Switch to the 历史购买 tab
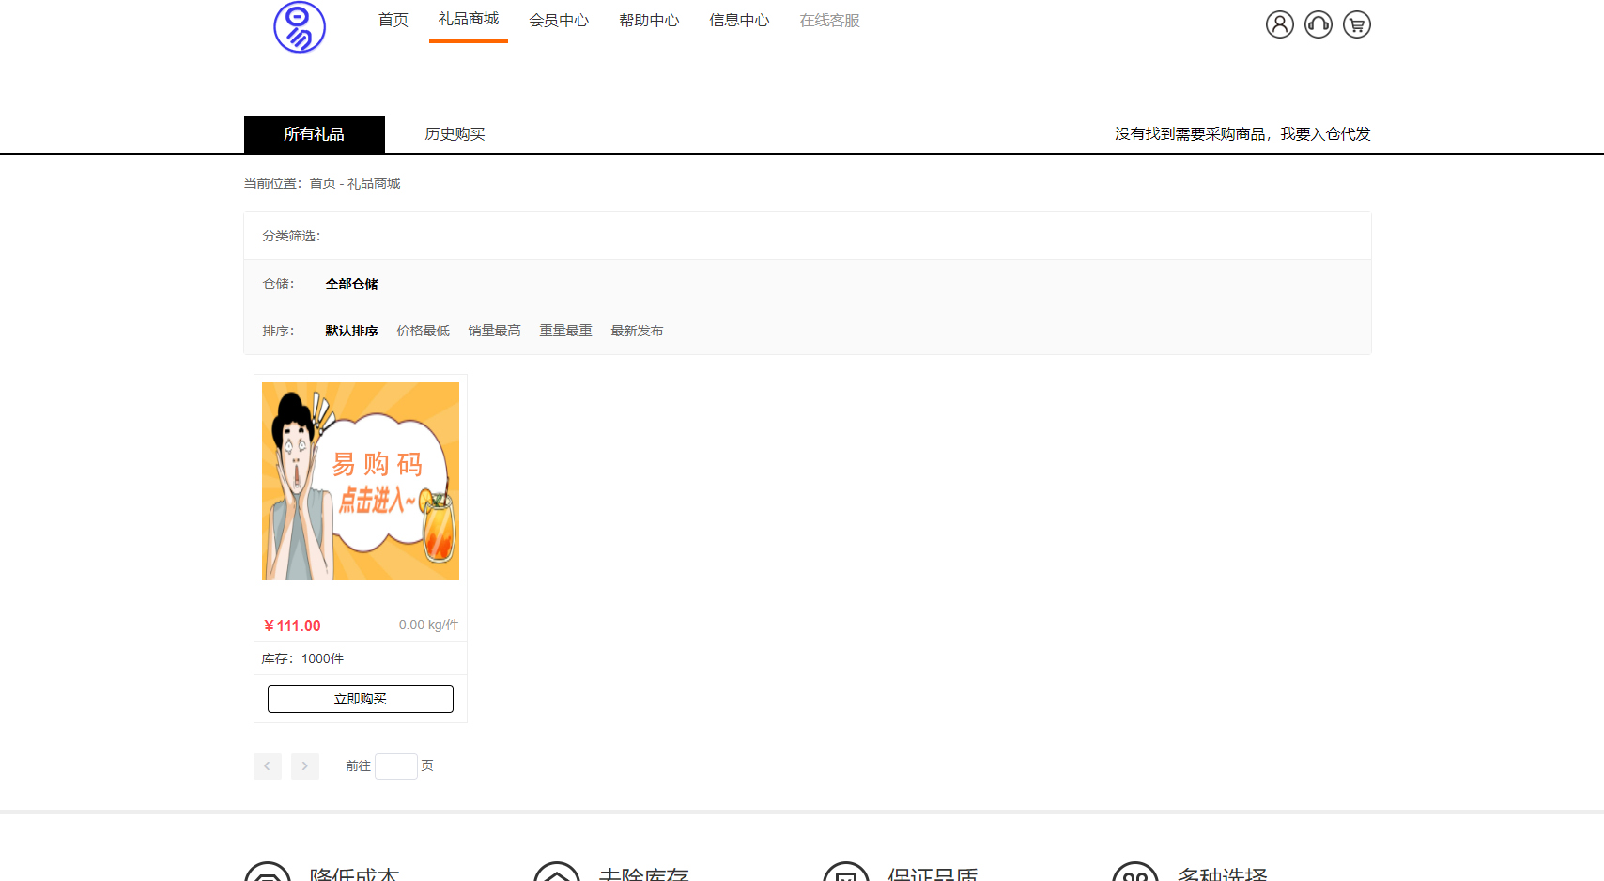This screenshot has height=881, width=1604. [x=455, y=134]
